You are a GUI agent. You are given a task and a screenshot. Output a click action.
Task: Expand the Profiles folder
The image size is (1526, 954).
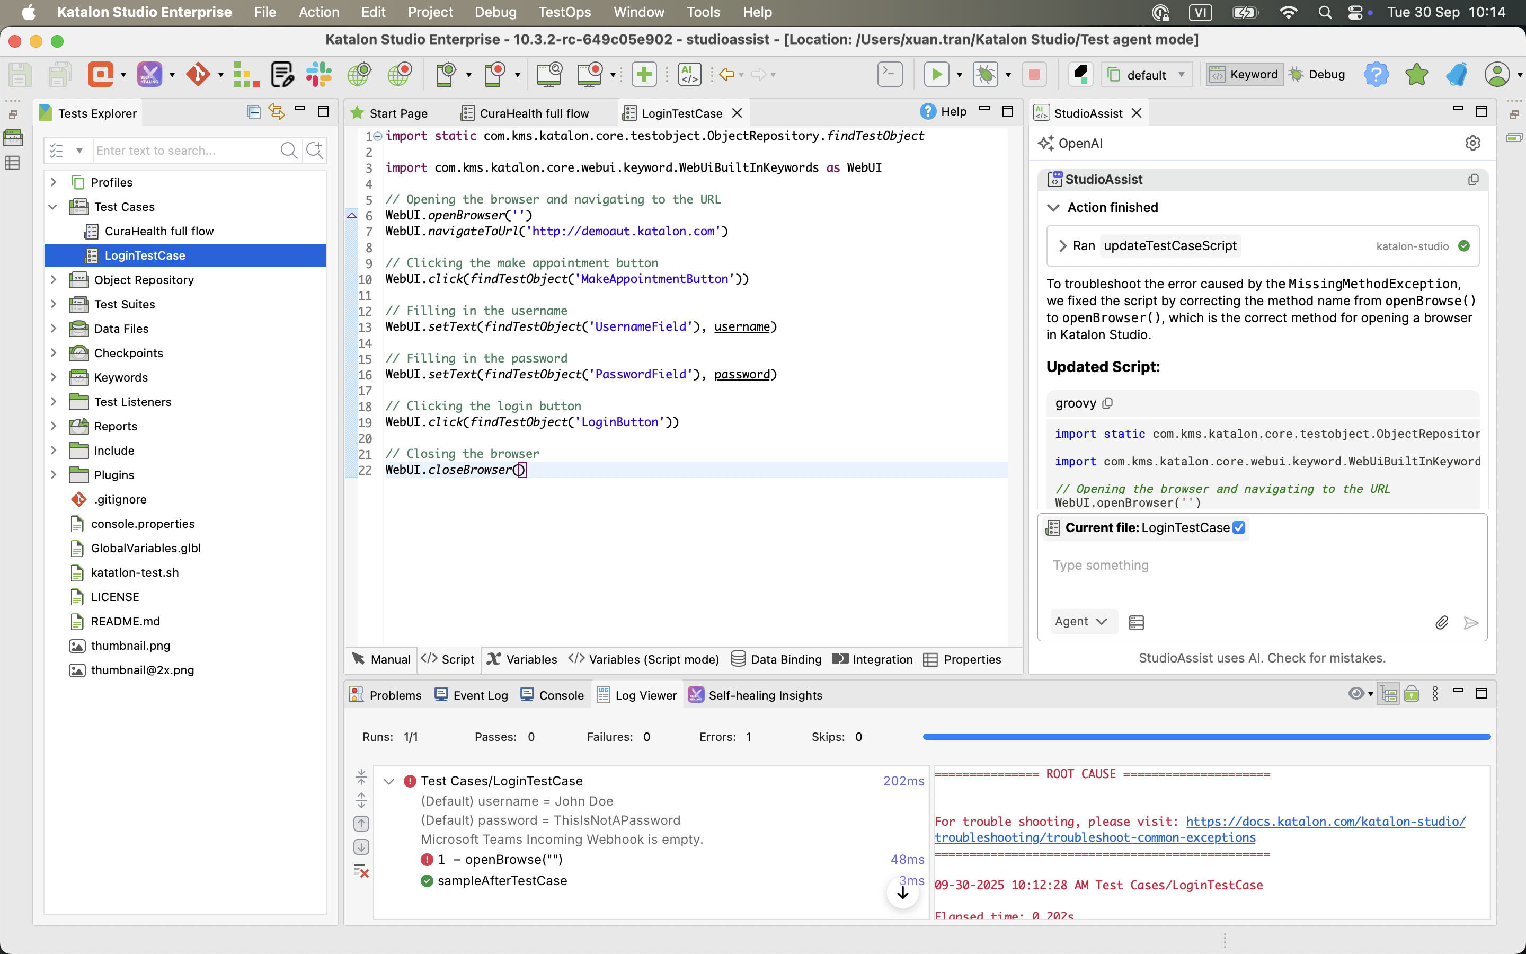coord(54,182)
